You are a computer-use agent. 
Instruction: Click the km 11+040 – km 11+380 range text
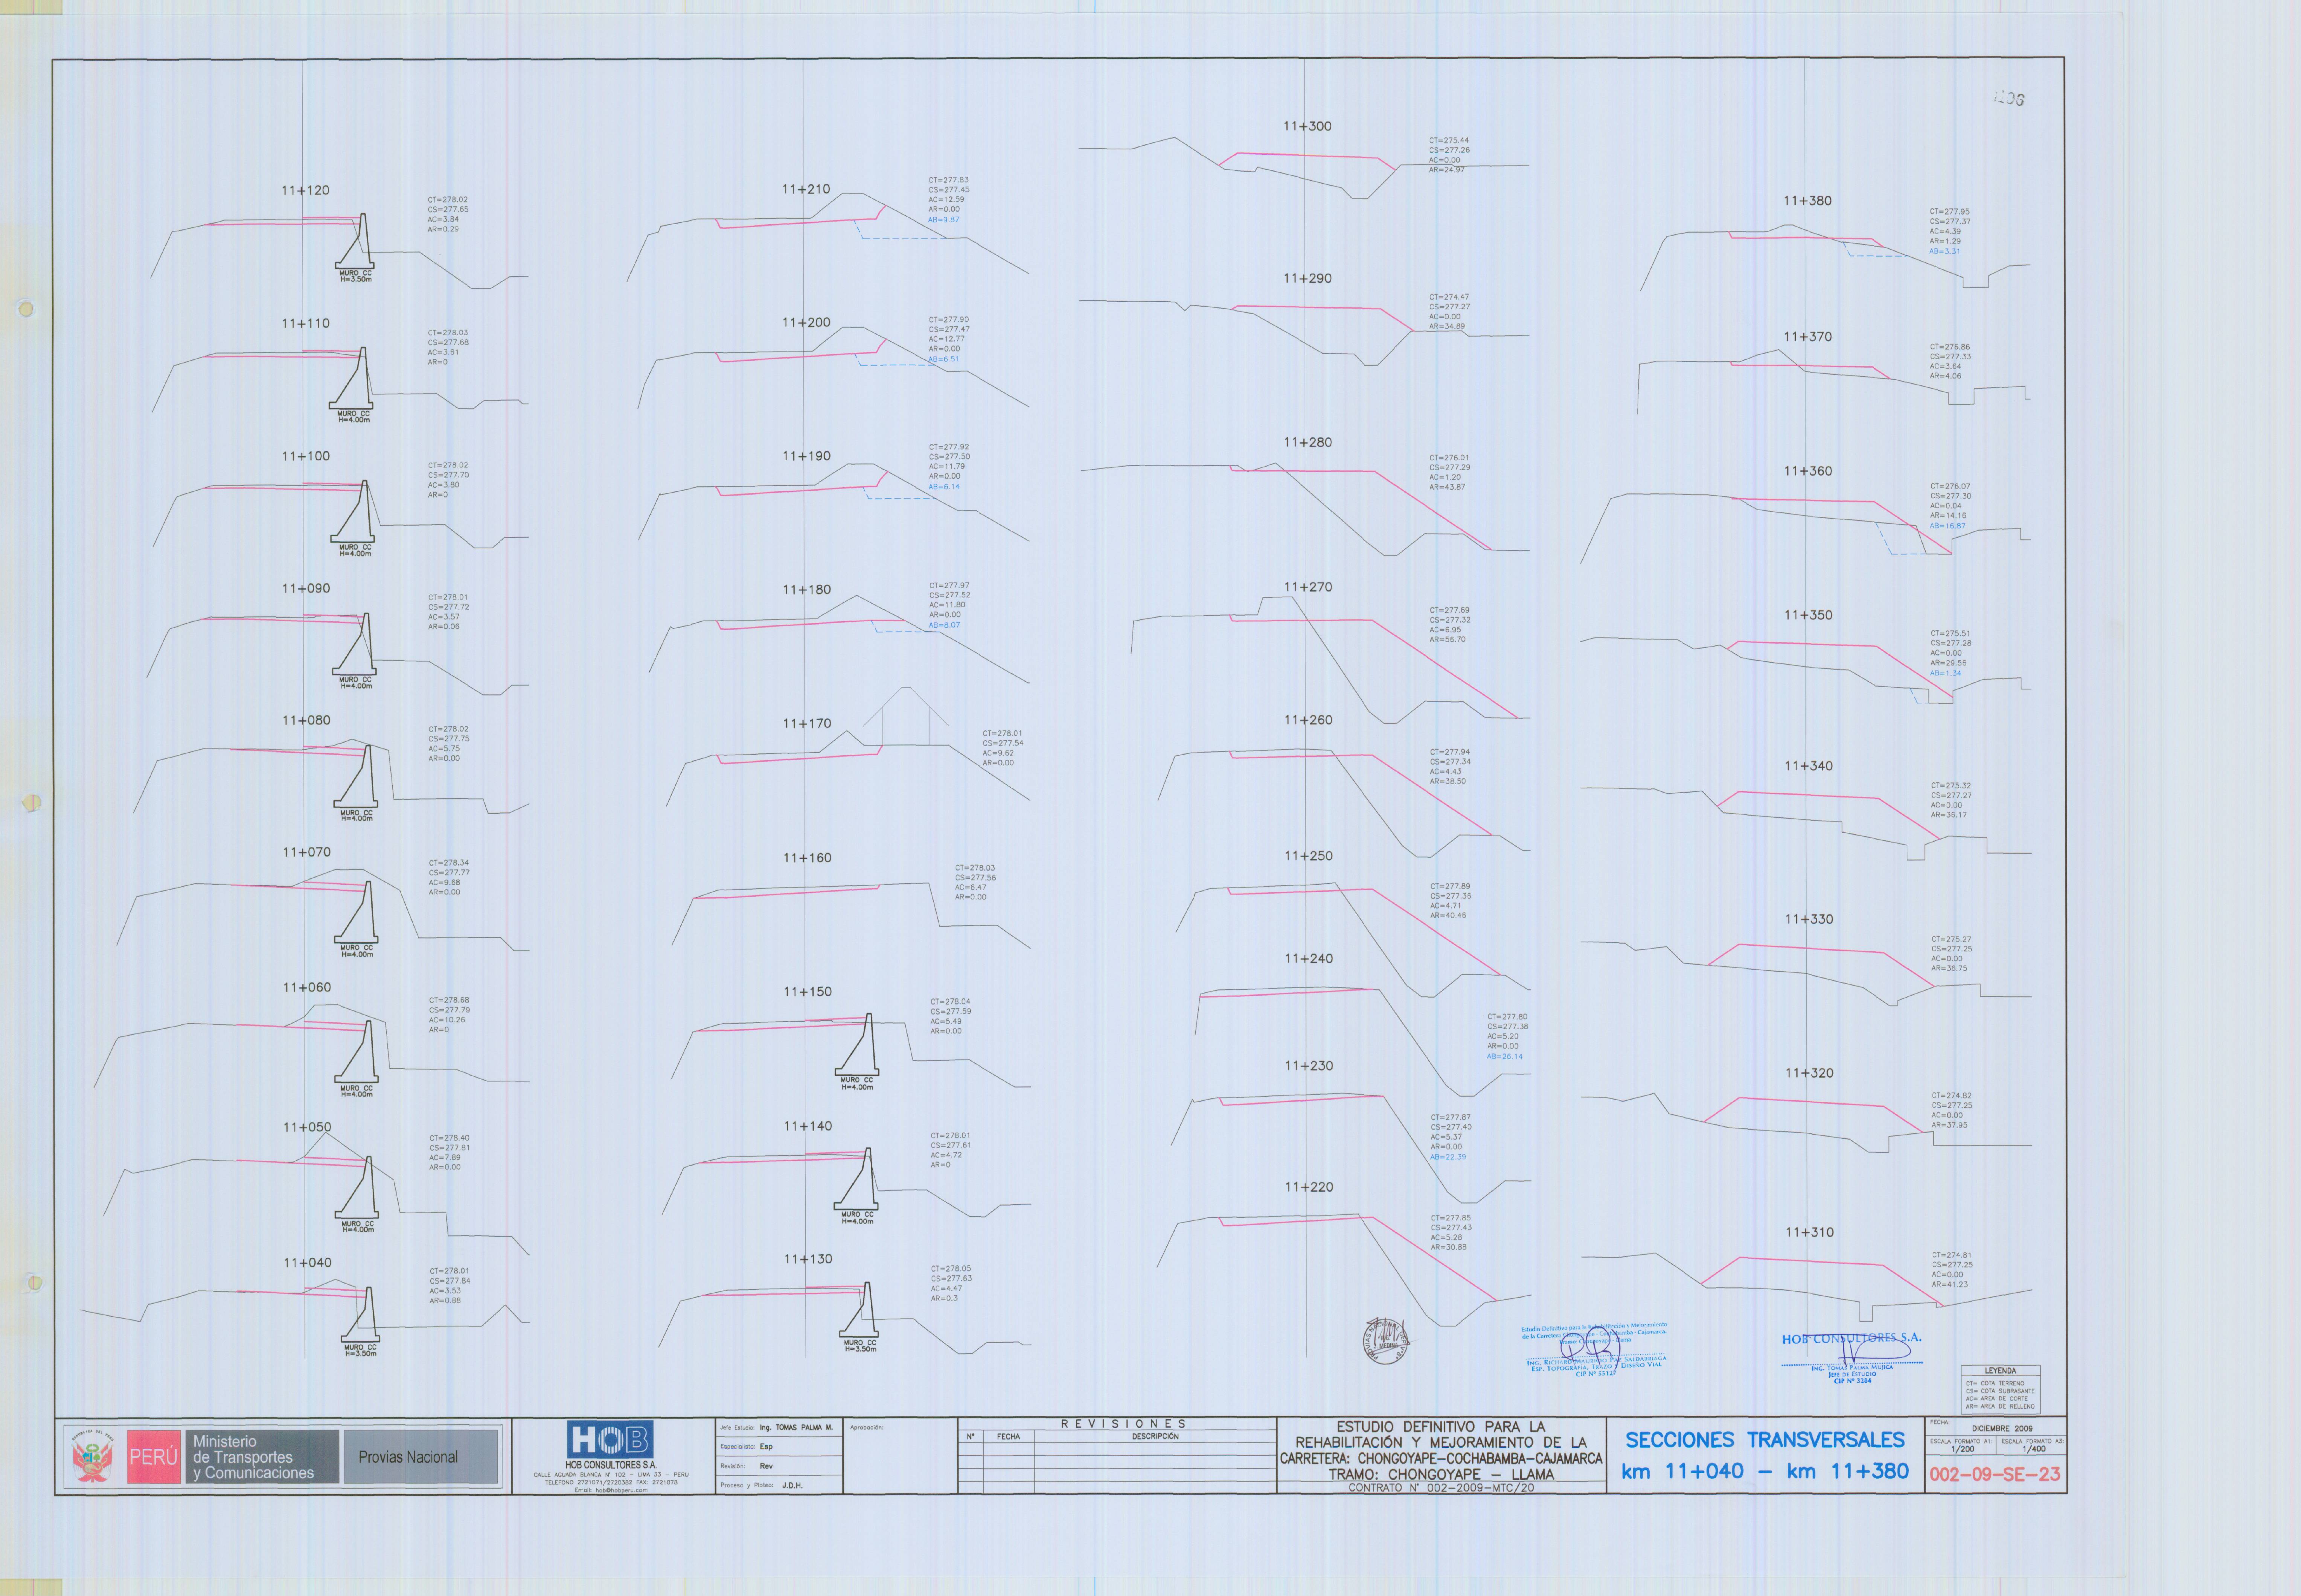[1765, 1471]
